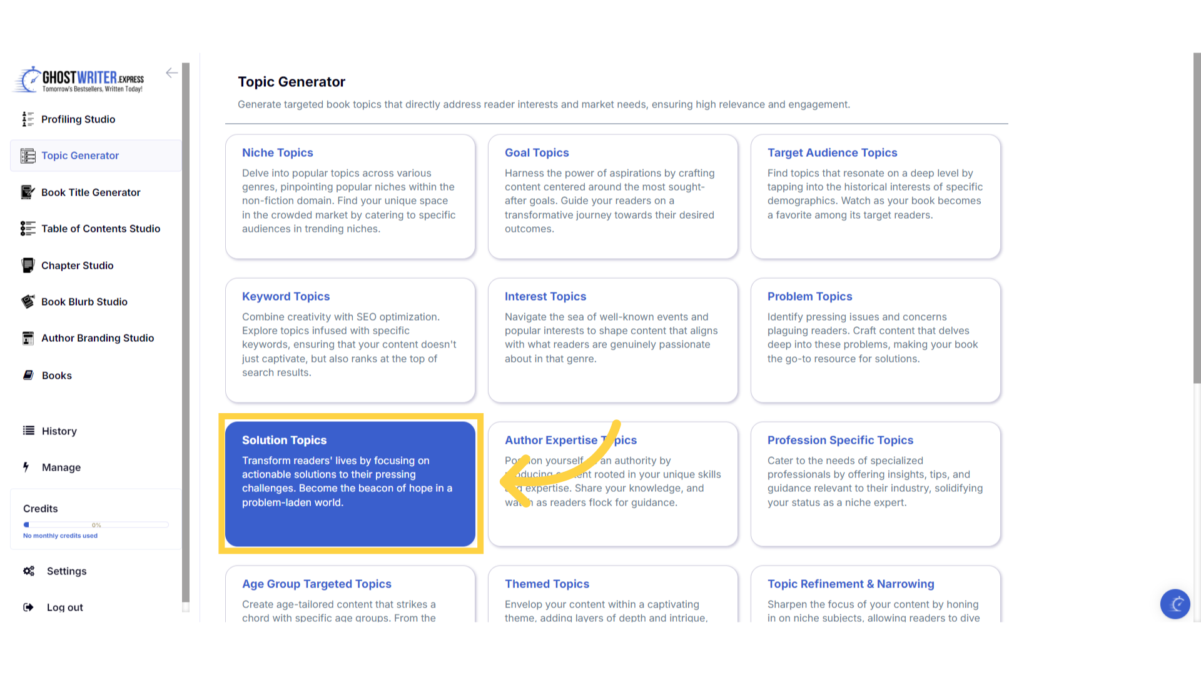The image size is (1201, 675).
Task: Click the round blue chat widget icon
Action: pyautogui.click(x=1175, y=604)
